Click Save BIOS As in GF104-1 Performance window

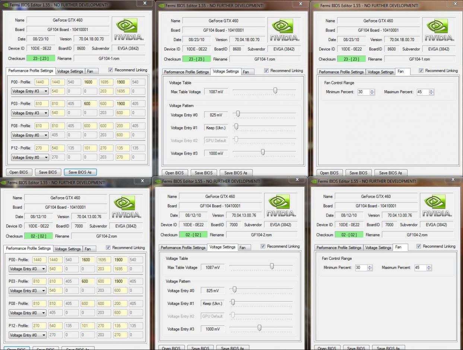point(80,172)
